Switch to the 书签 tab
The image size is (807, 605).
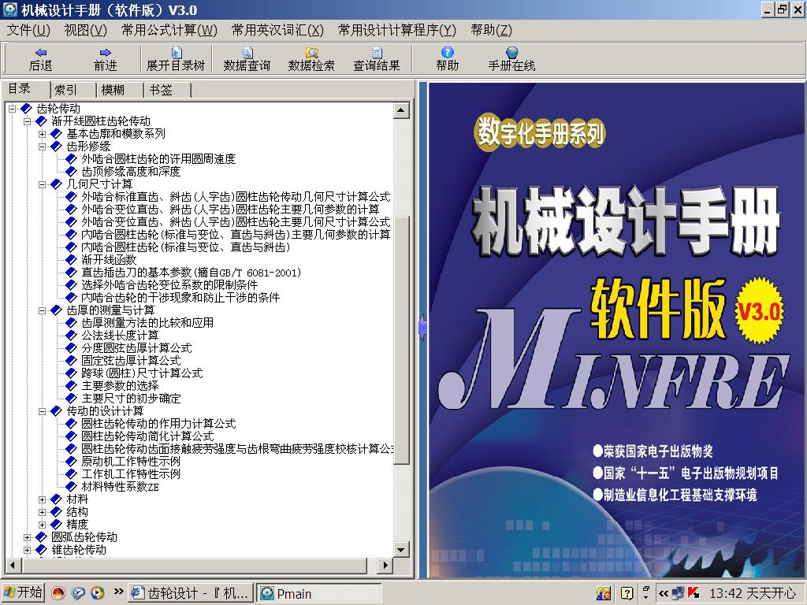tap(167, 90)
